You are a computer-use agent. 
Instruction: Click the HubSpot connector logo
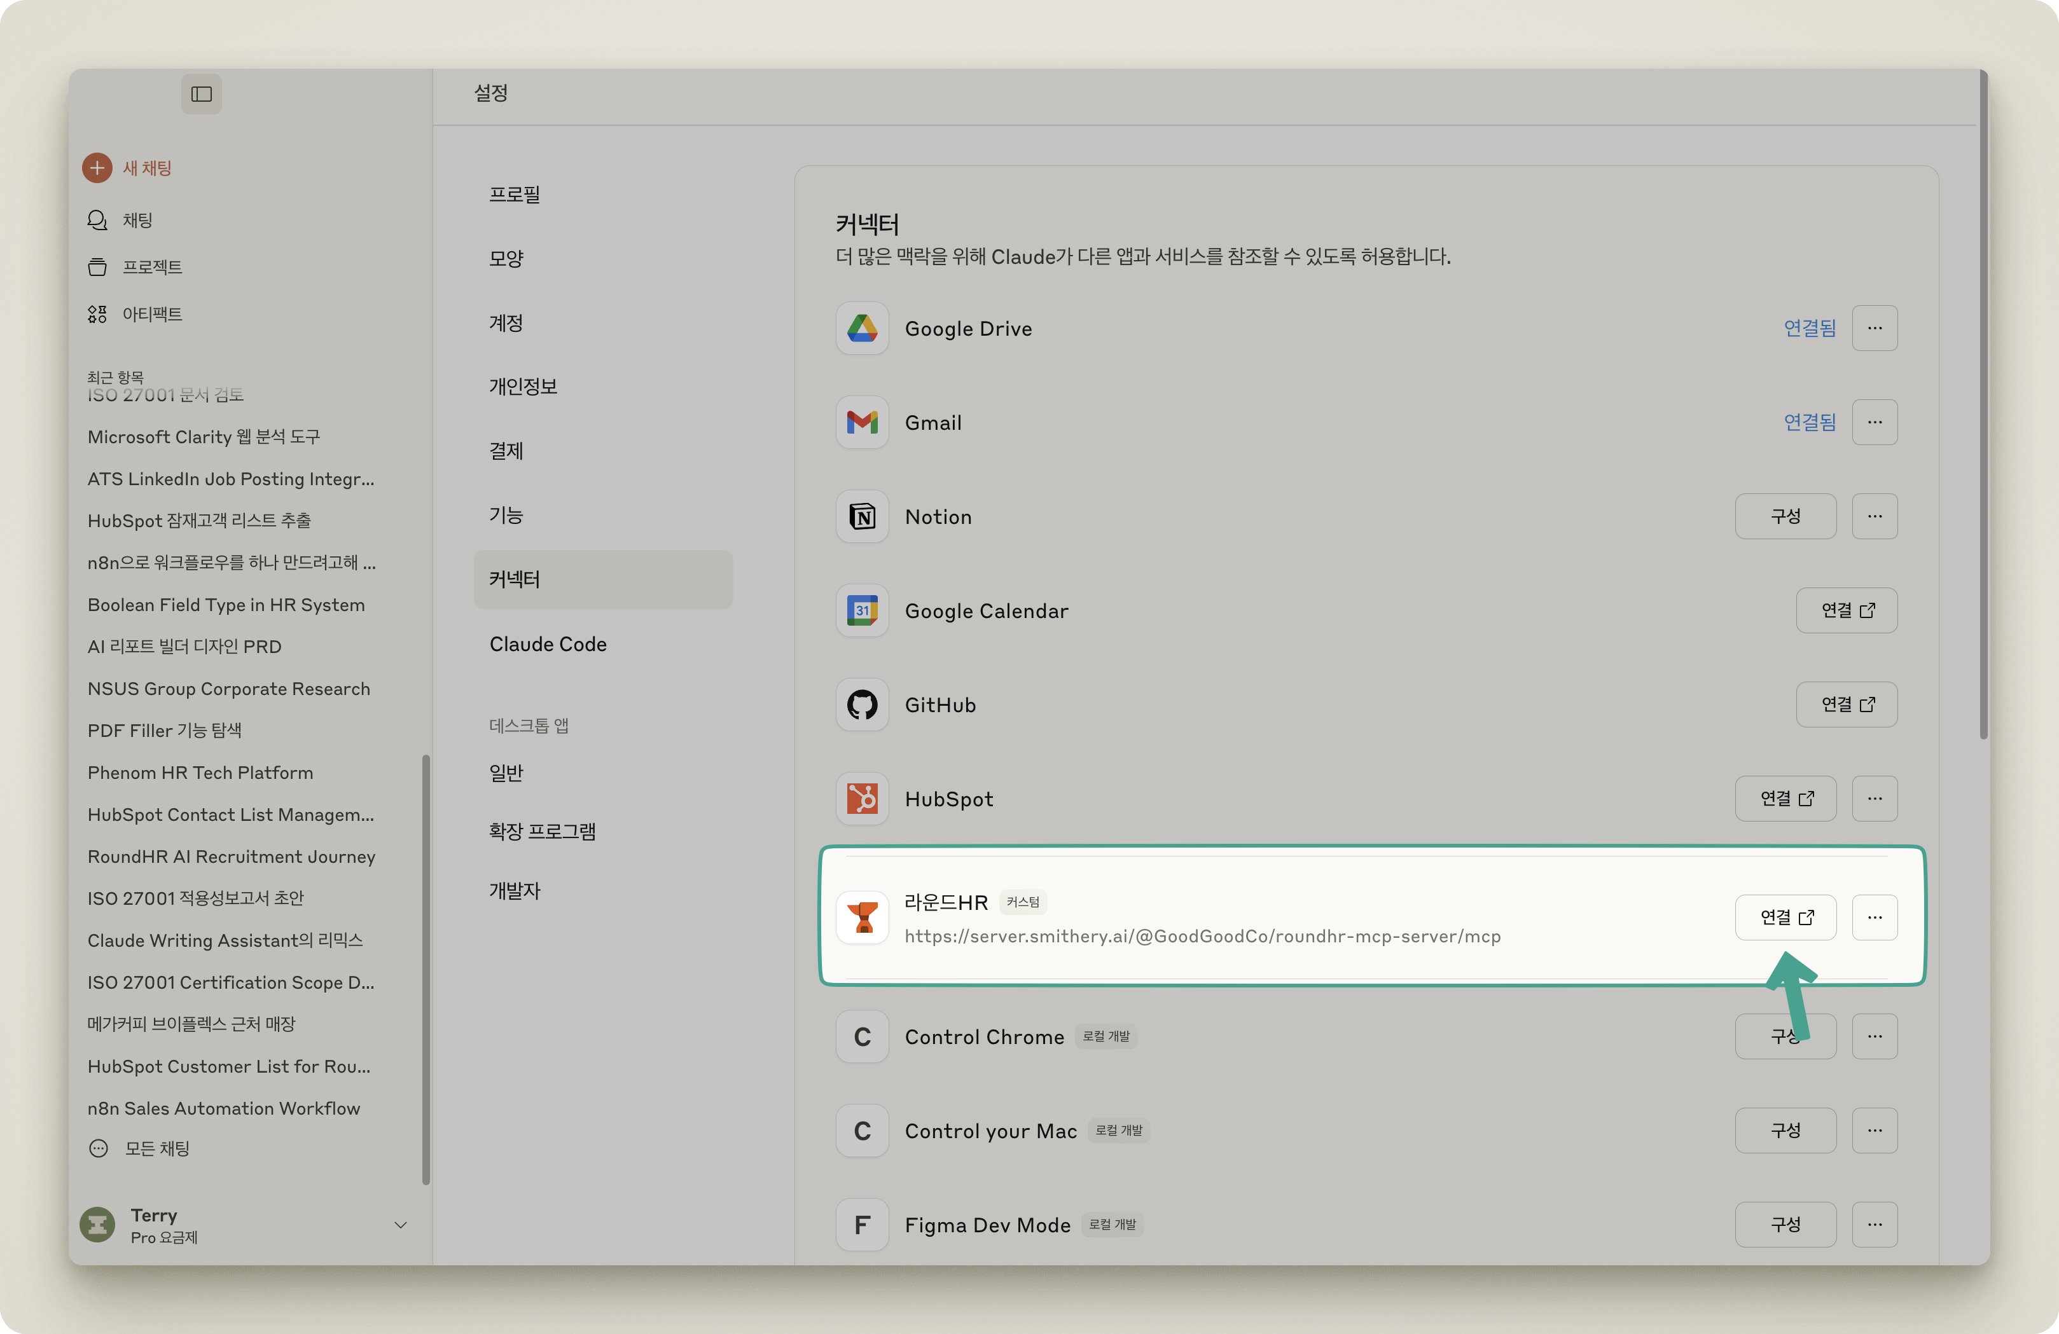coord(862,799)
